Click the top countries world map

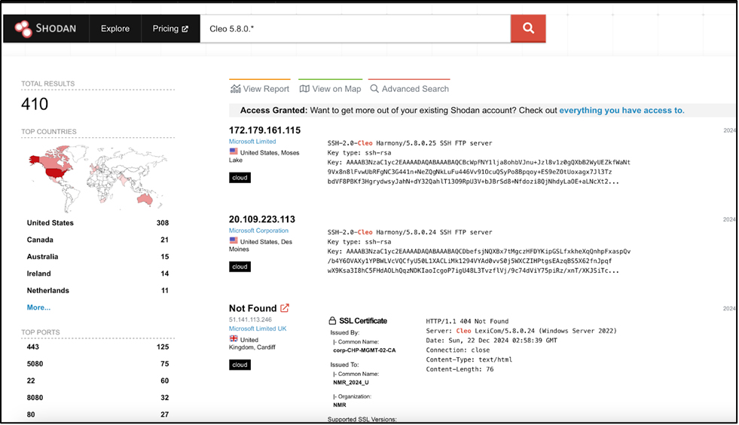96,179
